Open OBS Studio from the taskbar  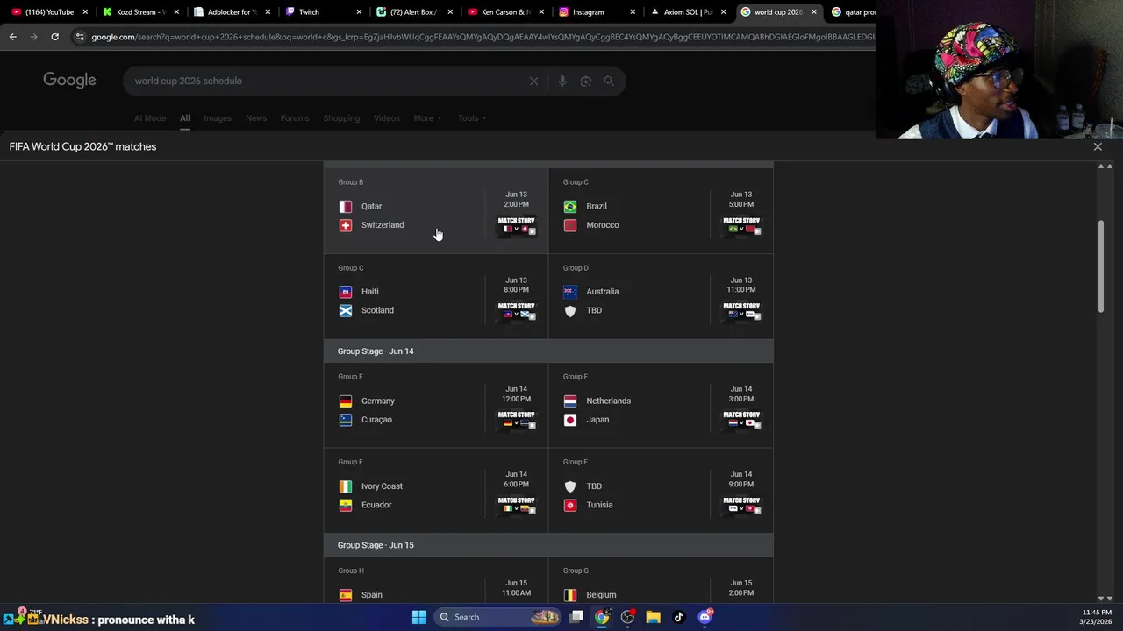[x=627, y=617]
